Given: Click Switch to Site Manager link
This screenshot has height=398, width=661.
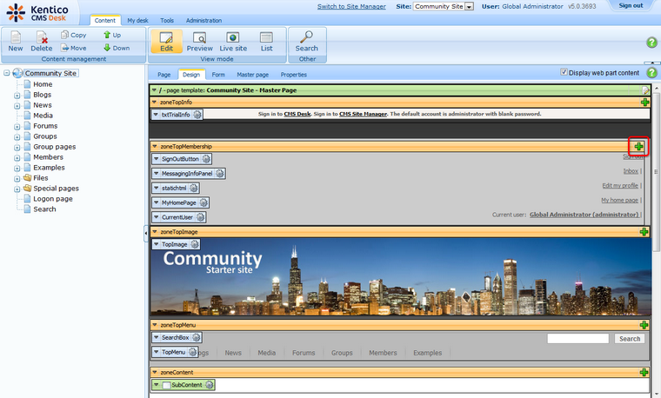Looking at the screenshot, I should [x=351, y=6].
